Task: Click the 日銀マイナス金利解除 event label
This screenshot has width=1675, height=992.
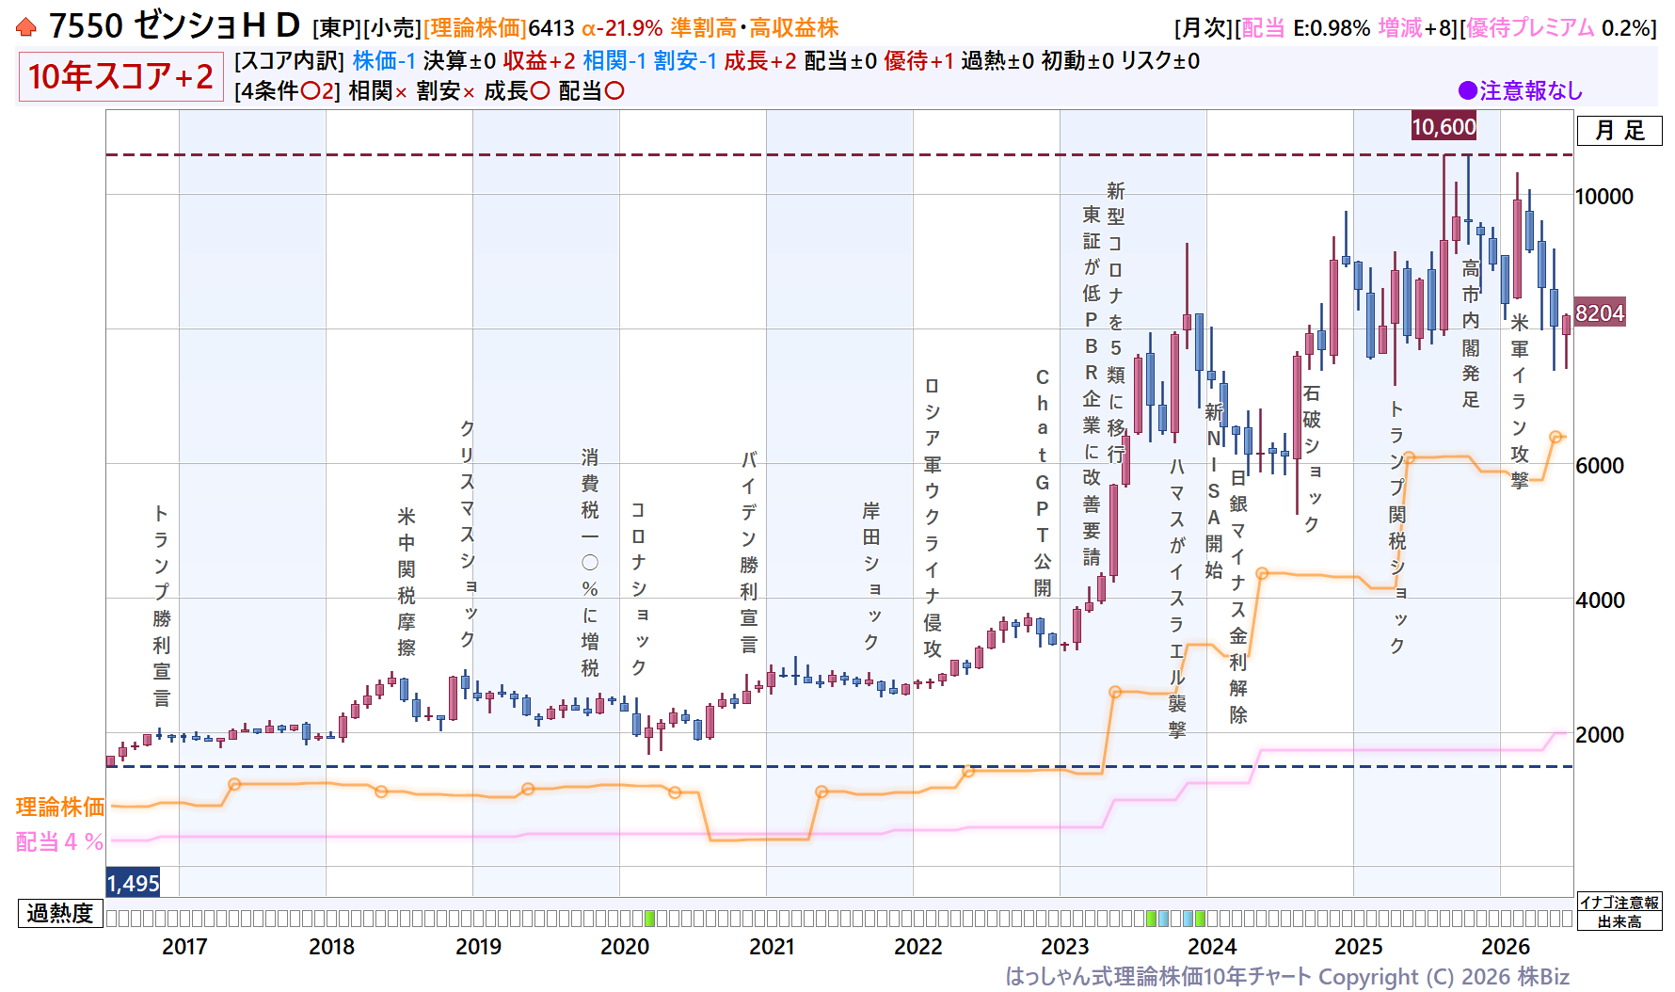Action: (1238, 596)
